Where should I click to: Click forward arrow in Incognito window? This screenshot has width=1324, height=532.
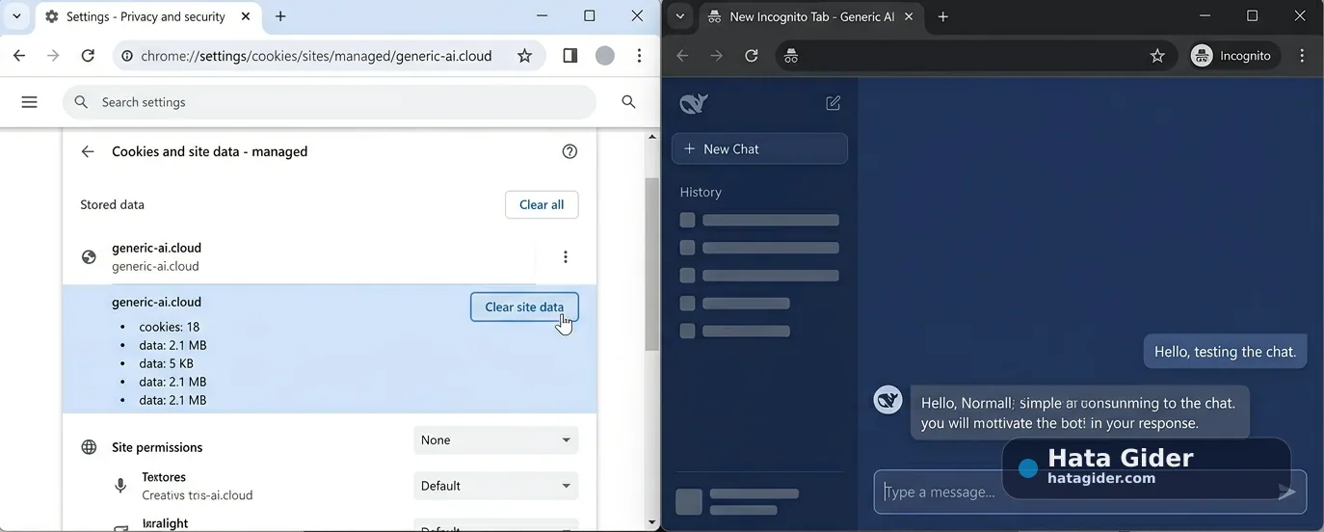click(716, 56)
